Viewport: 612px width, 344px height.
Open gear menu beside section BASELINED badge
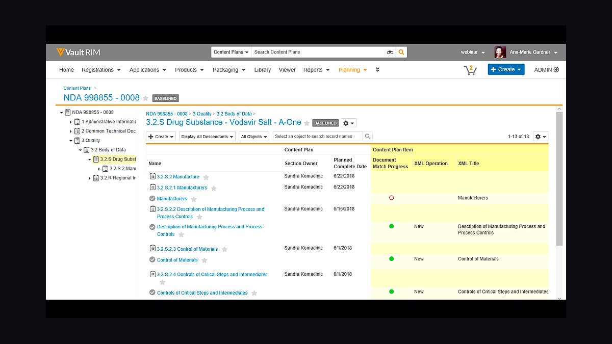click(x=348, y=123)
